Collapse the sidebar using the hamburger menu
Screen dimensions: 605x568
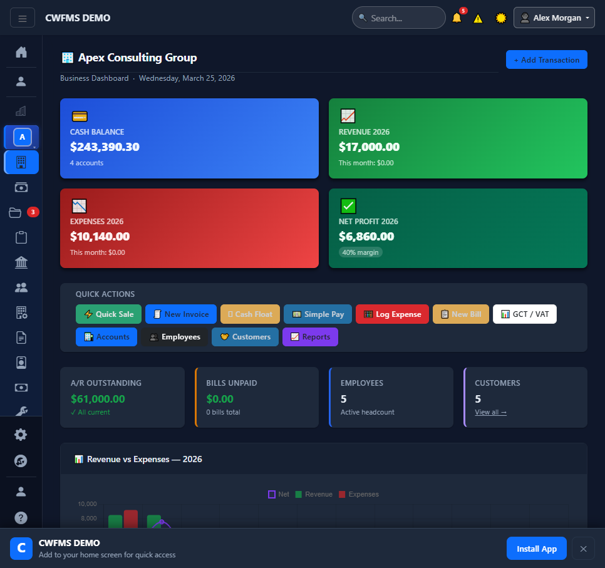[22, 18]
